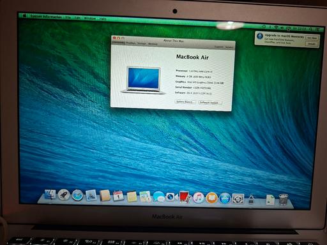Open Contacts brown book in Dock
This screenshot has width=327, height=245.
105,196
